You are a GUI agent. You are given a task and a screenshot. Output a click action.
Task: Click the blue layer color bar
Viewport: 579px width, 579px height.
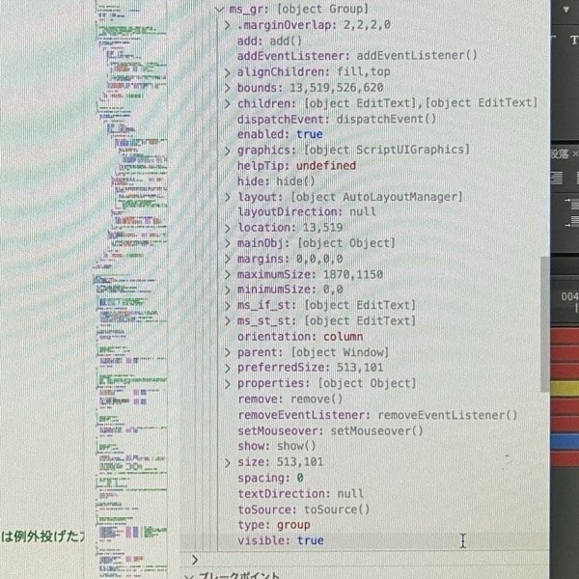point(565,442)
